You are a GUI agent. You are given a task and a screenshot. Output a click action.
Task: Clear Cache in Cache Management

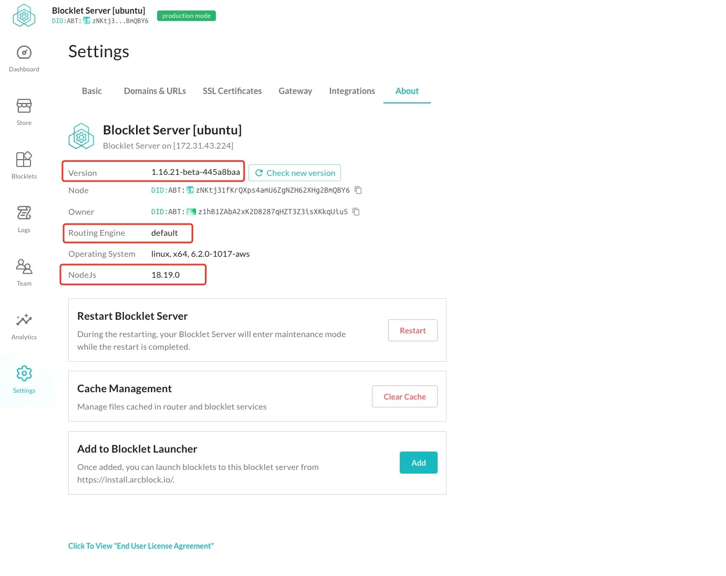point(405,396)
